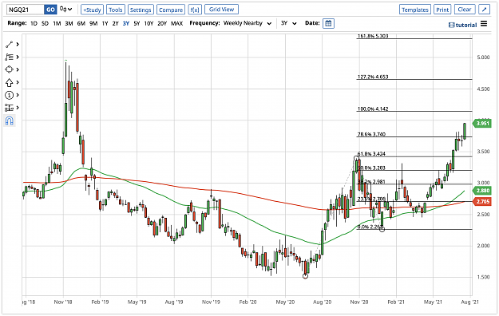Click the Compare button

171,10
